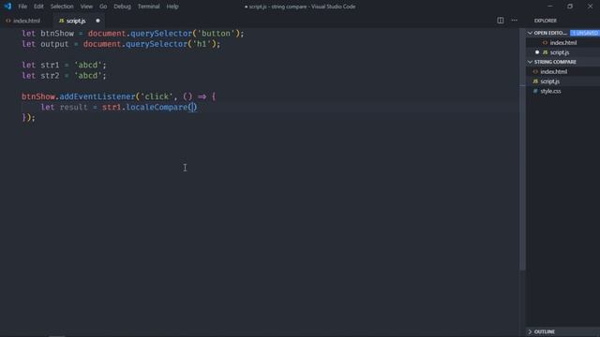600x337 pixels.
Task: Click the unsaved dot on script.js tab
Action: click(97, 21)
